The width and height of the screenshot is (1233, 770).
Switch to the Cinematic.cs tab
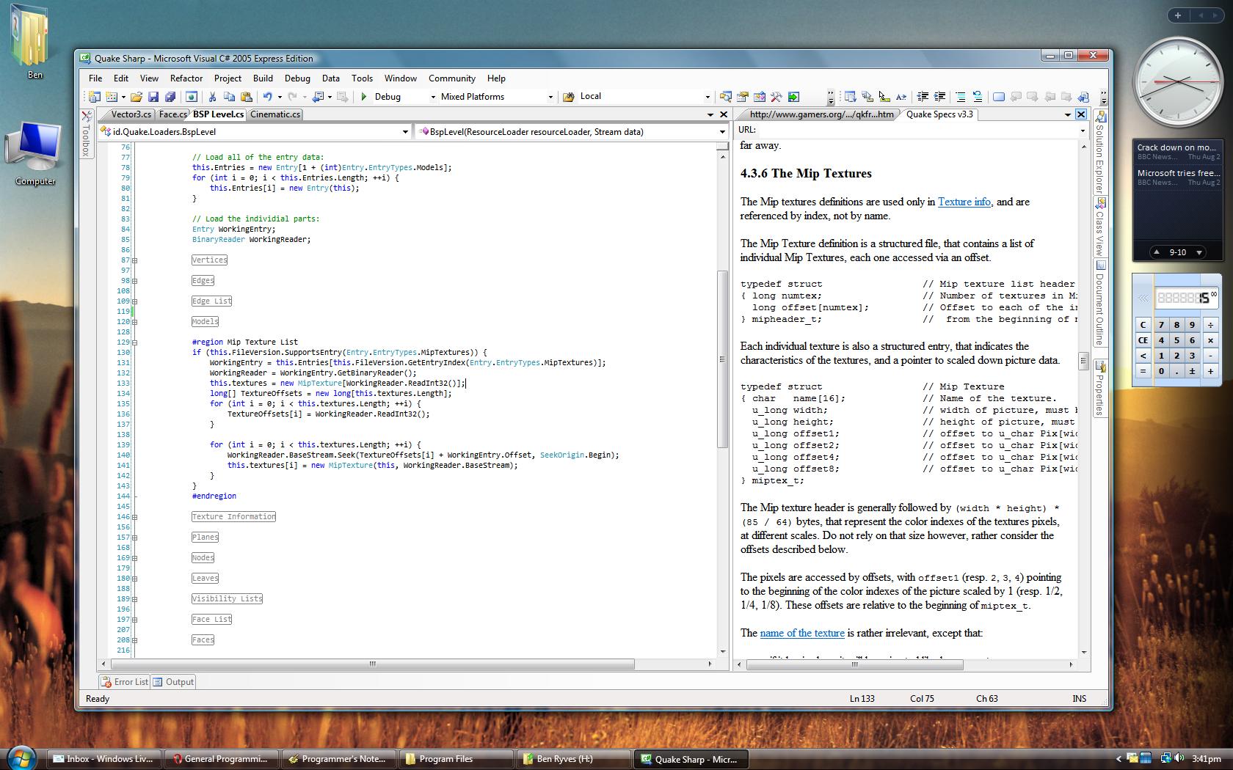tap(275, 114)
